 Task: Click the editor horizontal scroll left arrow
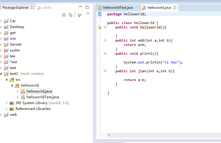point(109,135)
